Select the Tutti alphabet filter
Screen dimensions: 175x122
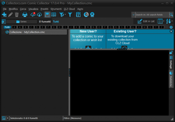point(7,27)
